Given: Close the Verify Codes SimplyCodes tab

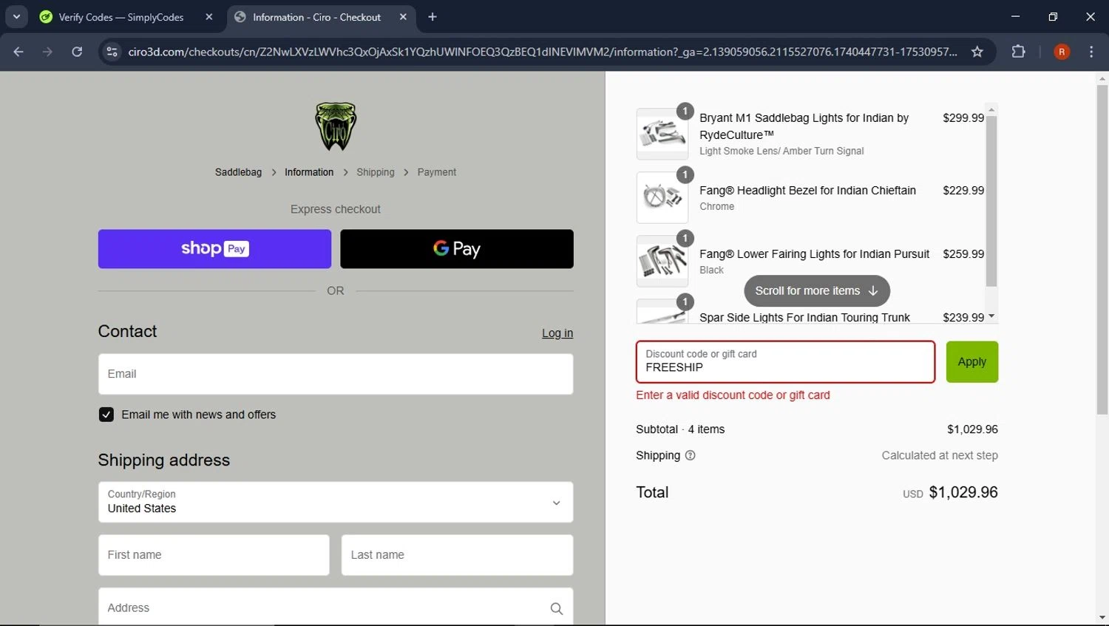Looking at the screenshot, I should click(x=209, y=17).
